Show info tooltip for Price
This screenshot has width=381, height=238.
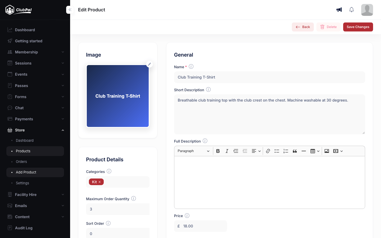coord(187,216)
